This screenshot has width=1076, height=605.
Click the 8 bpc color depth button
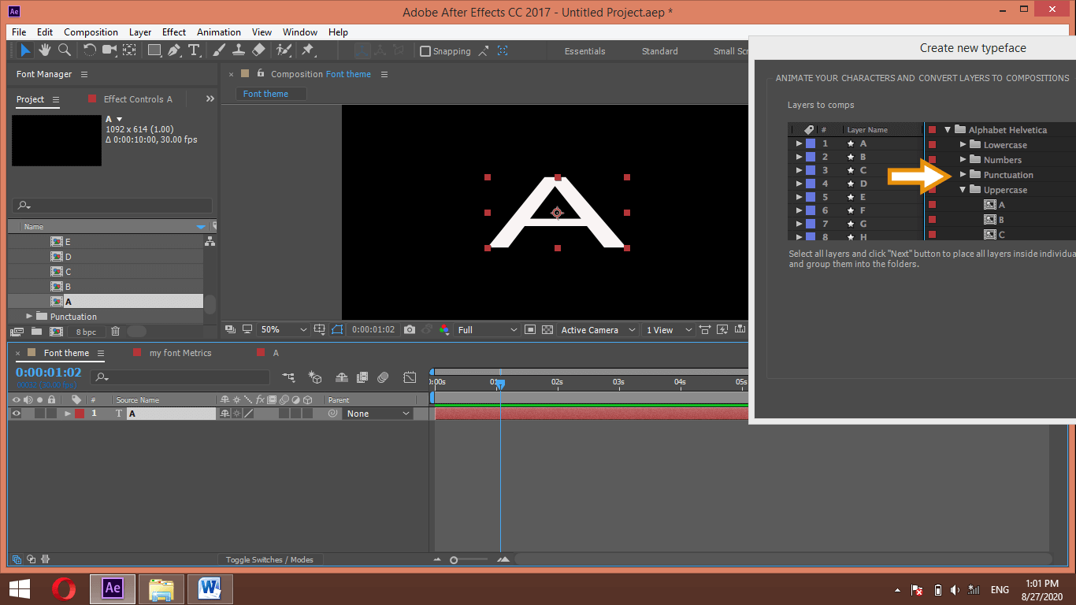point(86,332)
